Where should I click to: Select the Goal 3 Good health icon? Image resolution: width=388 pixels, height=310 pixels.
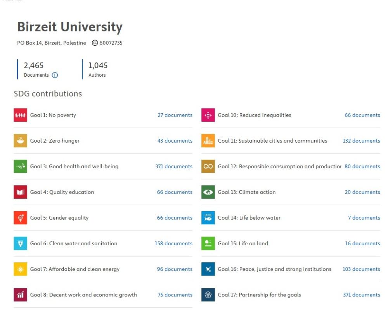coord(20,166)
